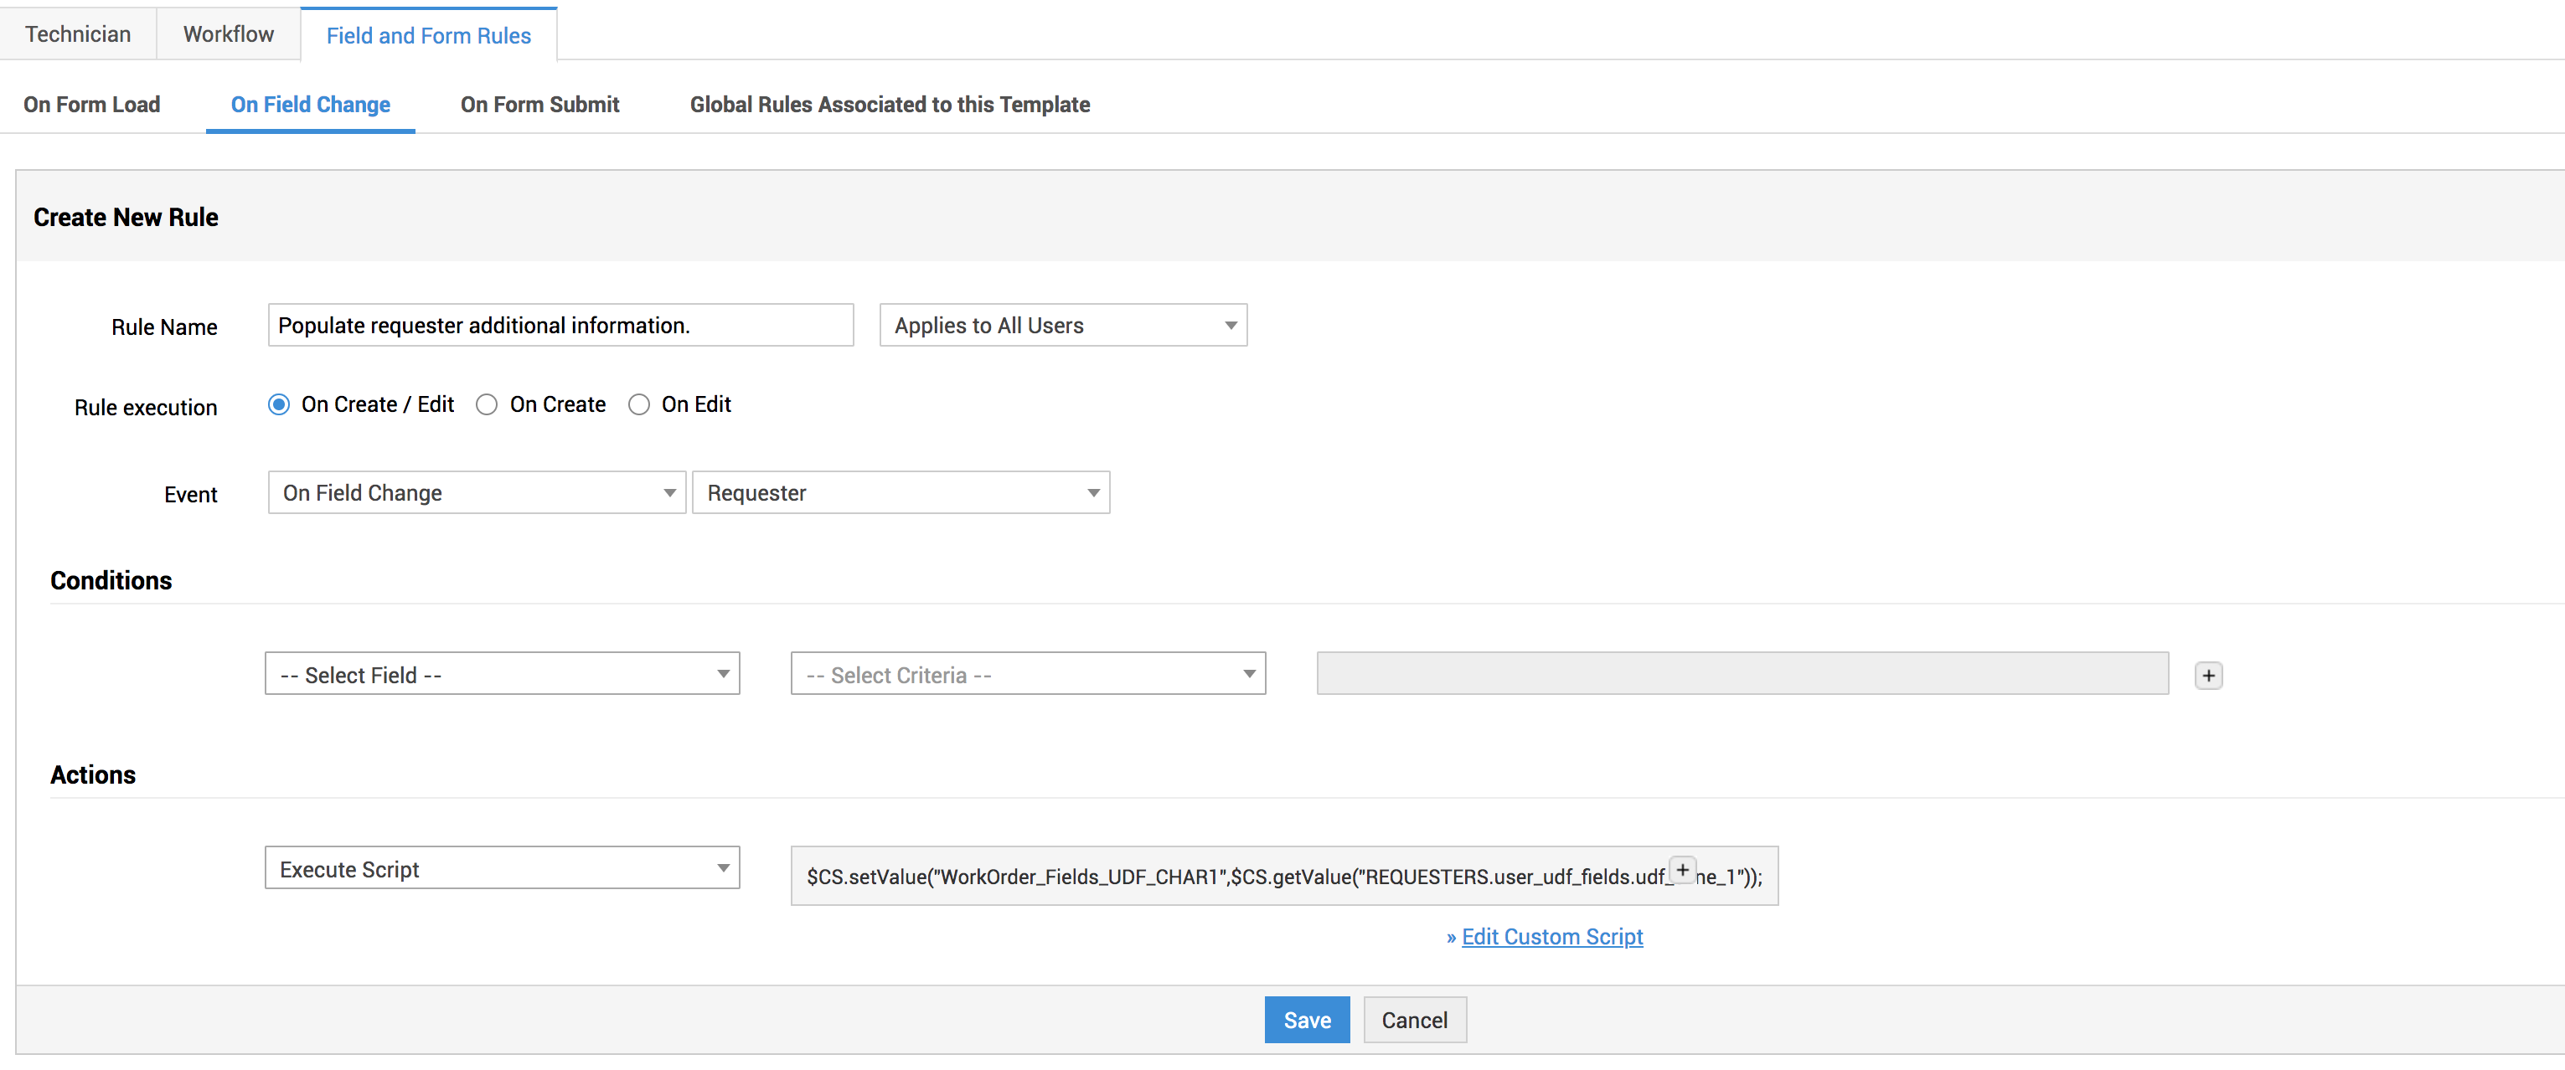Click into the Rule Name text field
Image resolution: width=2565 pixels, height=1070 pixels.
pos(560,326)
